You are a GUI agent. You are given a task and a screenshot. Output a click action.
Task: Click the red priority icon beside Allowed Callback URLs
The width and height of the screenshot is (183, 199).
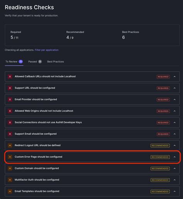[10, 77]
